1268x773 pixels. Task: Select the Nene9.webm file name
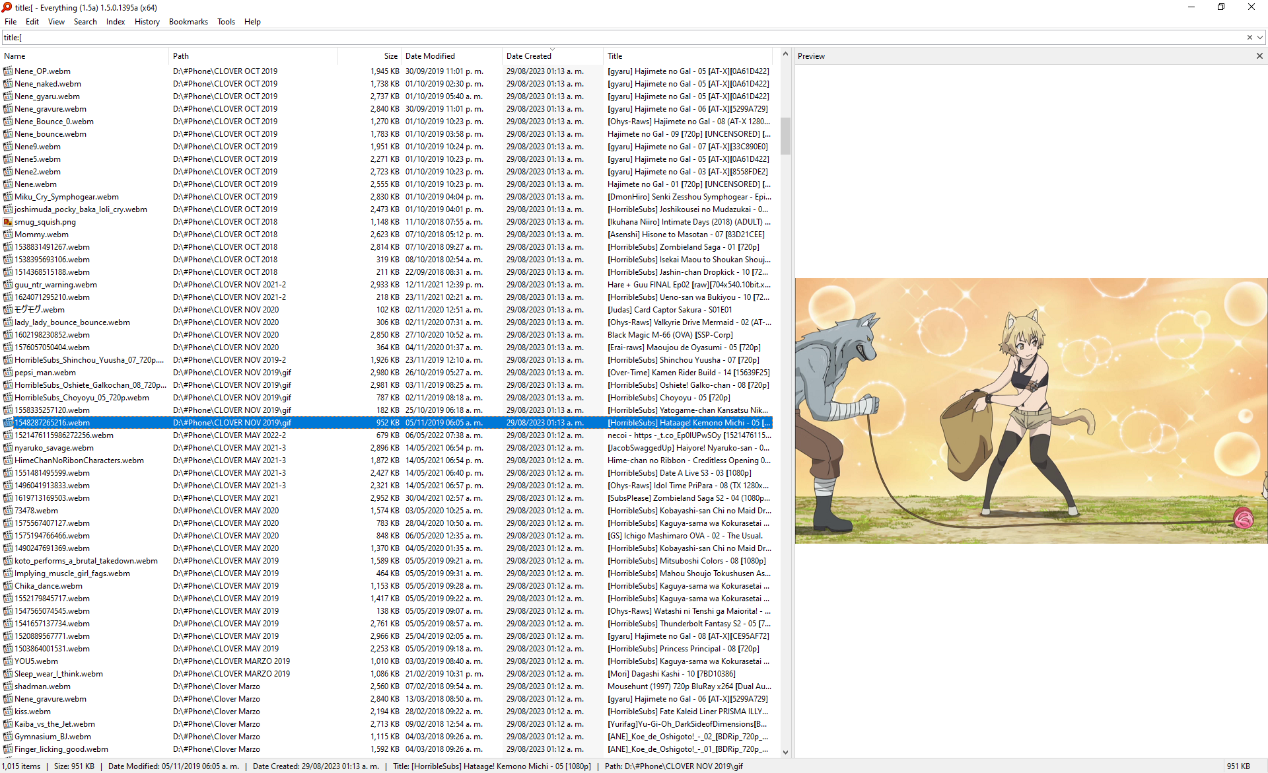click(x=38, y=147)
